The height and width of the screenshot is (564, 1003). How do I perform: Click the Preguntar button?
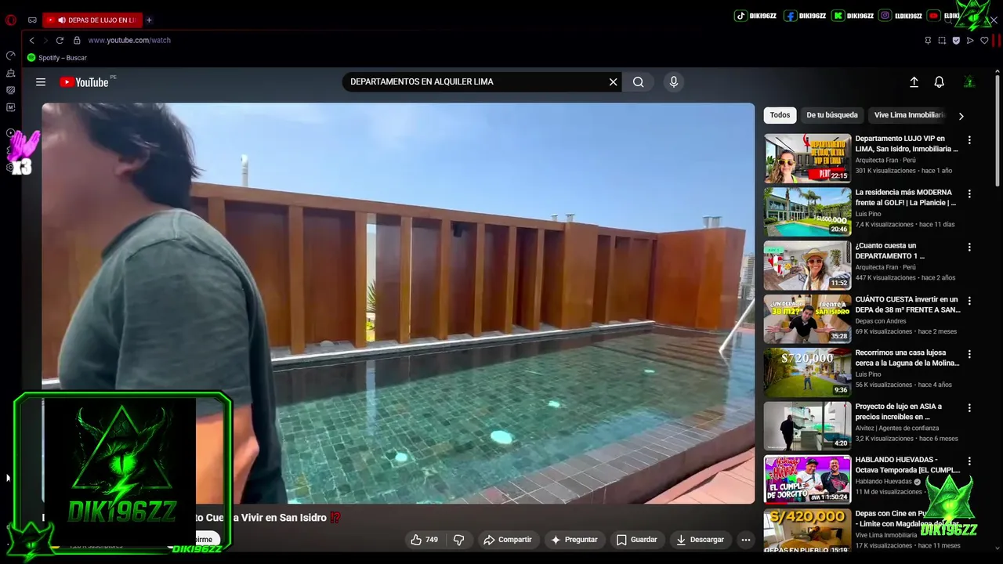[x=574, y=539]
